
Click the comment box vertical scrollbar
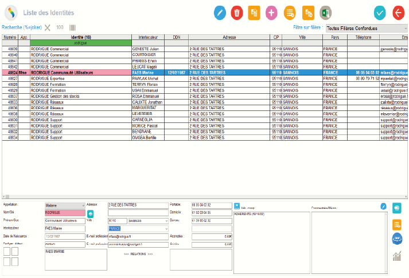point(386,243)
